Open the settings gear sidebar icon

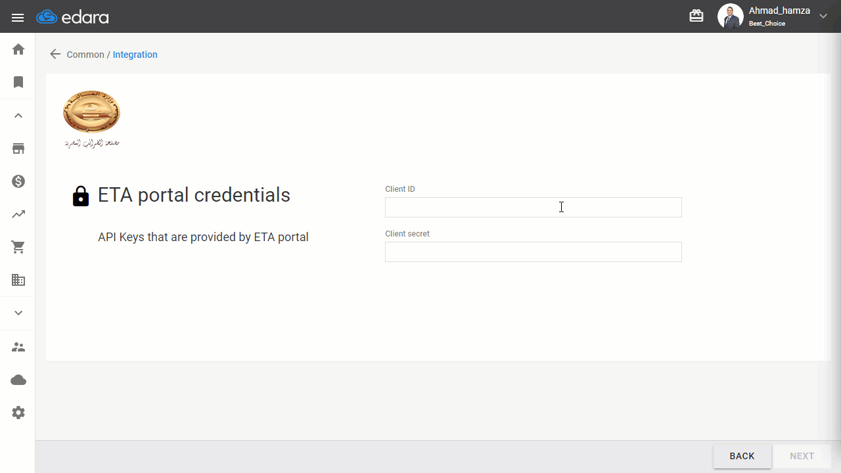pos(18,413)
